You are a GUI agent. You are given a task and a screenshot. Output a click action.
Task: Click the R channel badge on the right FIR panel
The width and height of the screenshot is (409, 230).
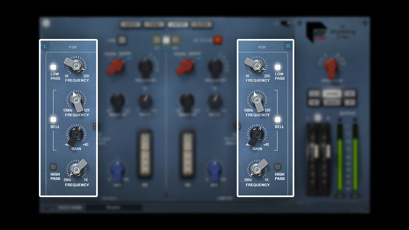(x=288, y=46)
